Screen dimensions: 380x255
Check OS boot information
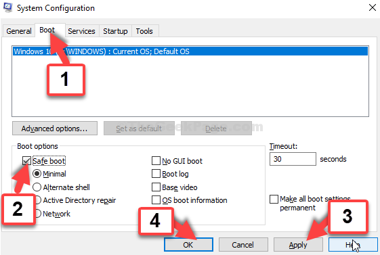click(x=156, y=200)
